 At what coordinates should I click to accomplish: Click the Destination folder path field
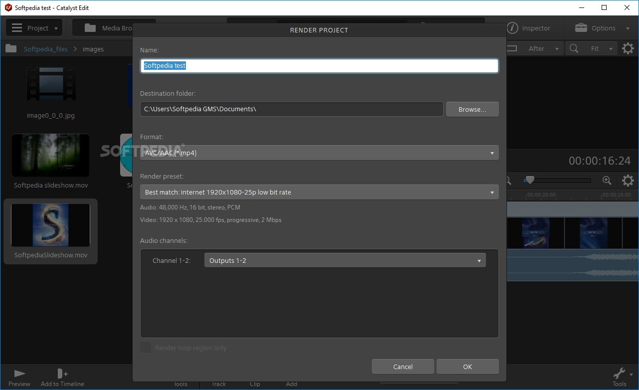(x=292, y=109)
